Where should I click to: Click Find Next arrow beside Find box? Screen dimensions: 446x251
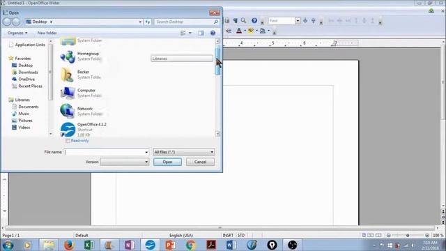click(305, 20)
